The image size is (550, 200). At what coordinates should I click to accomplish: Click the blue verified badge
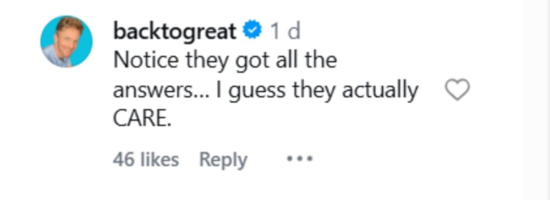pyautogui.click(x=252, y=31)
